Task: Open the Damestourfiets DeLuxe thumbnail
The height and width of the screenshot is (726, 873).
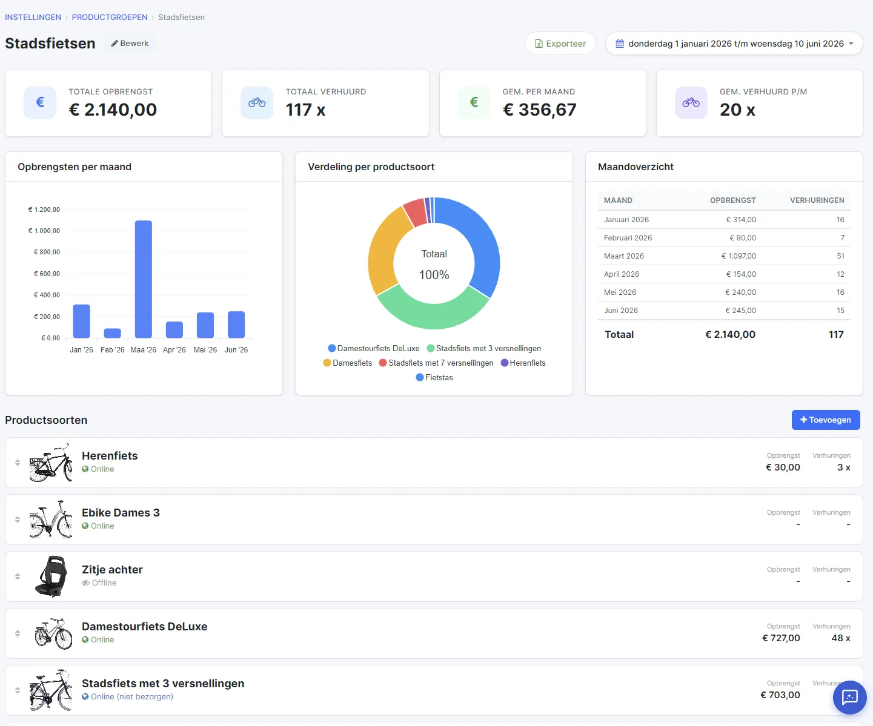Action: coord(53,633)
